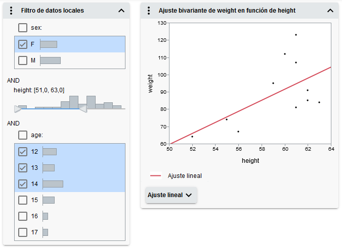Check the age 16 checkbox
Viewport: 342px width, 249px height.
click(23, 216)
